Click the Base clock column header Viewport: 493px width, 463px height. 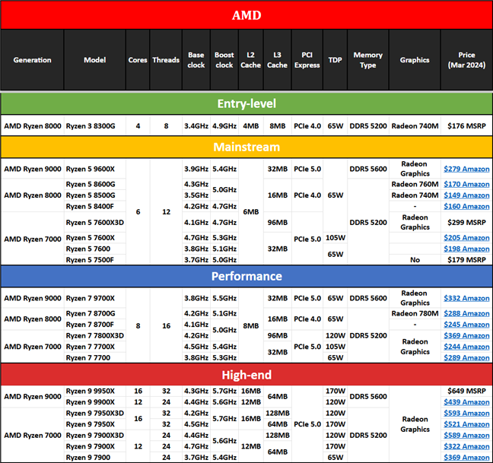click(x=196, y=60)
